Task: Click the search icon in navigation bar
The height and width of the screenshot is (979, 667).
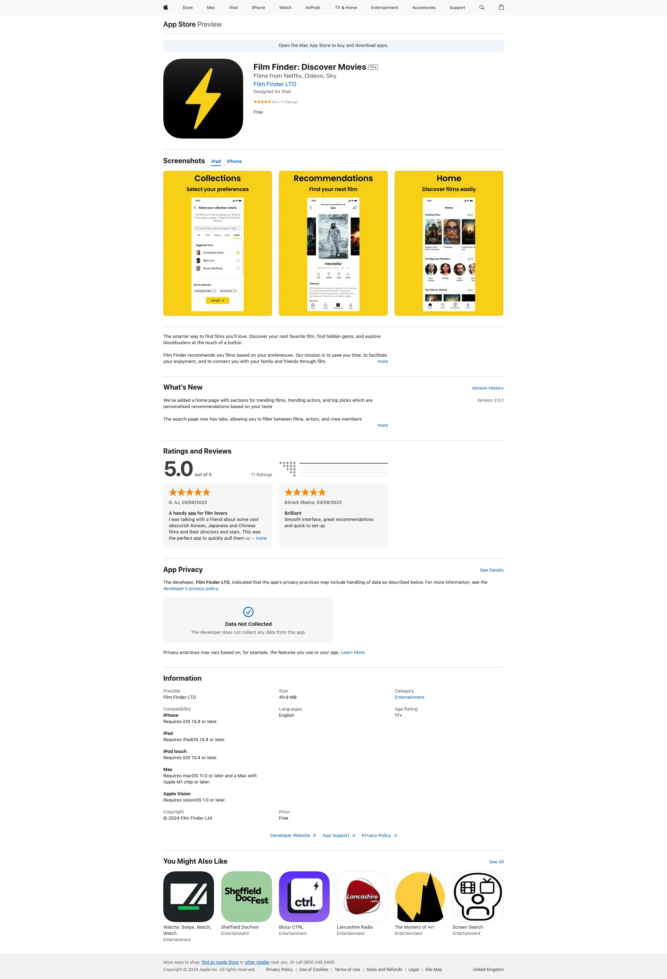Action: [483, 7]
